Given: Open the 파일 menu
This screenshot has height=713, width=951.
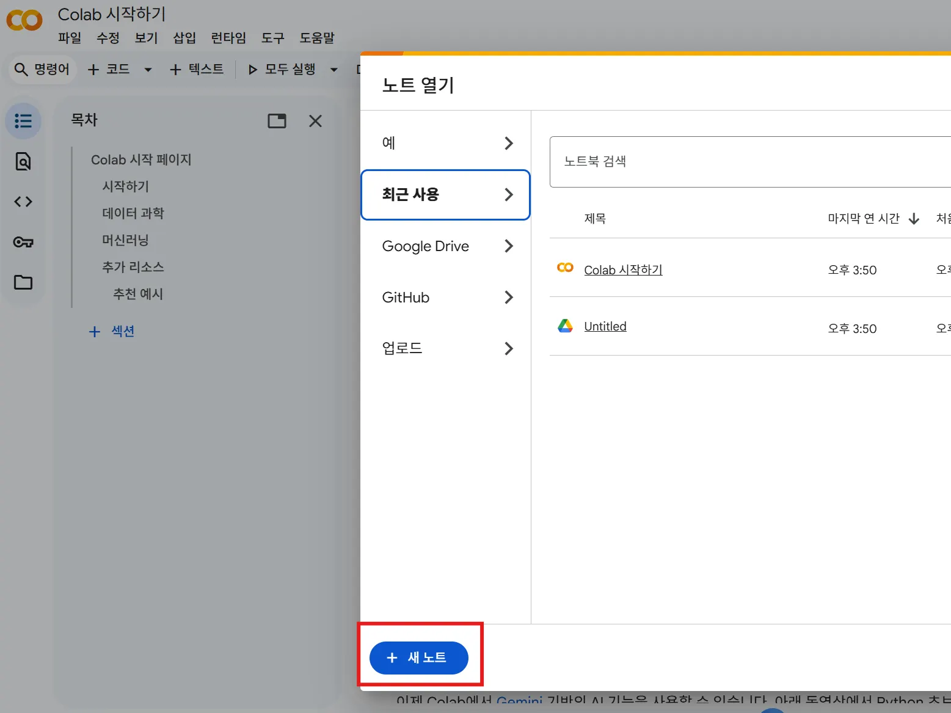Looking at the screenshot, I should click(70, 38).
